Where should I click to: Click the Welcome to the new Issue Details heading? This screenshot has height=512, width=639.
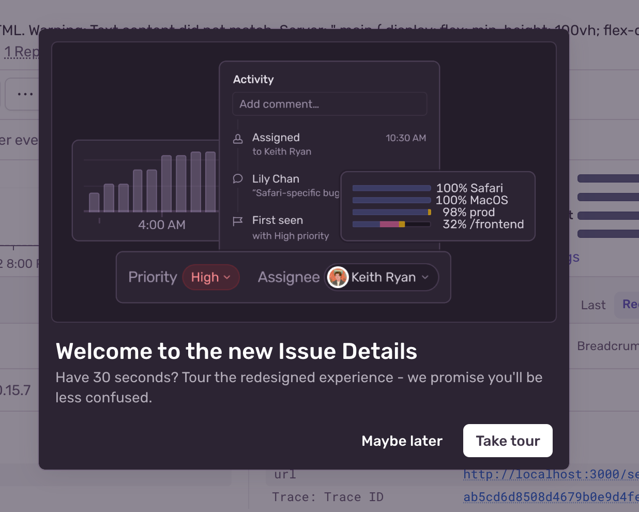(236, 351)
